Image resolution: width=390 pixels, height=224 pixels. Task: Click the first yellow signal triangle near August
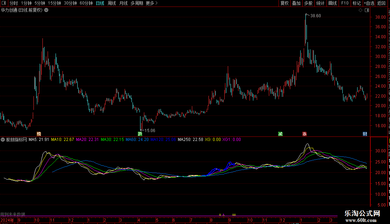point(220,215)
